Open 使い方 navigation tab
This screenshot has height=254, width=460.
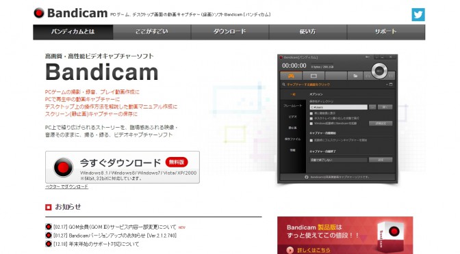tap(308, 32)
